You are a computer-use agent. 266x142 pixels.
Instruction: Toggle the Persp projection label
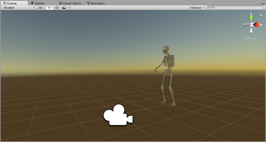[251, 38]
